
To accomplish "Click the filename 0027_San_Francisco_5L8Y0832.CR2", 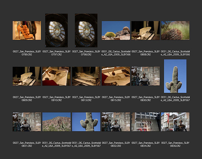I will coord(116,145).
